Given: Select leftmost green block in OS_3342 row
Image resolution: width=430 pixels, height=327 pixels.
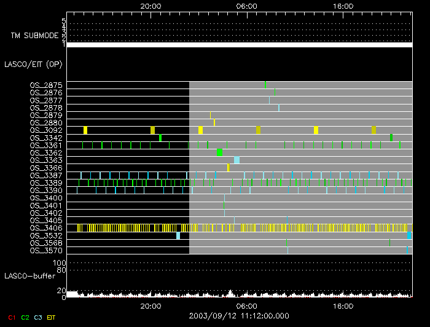Looking at the screenshot, I should [x=160, y=138].
